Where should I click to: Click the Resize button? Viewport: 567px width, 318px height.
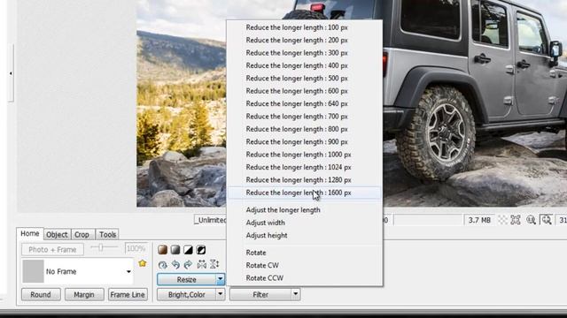click(187, 279)
